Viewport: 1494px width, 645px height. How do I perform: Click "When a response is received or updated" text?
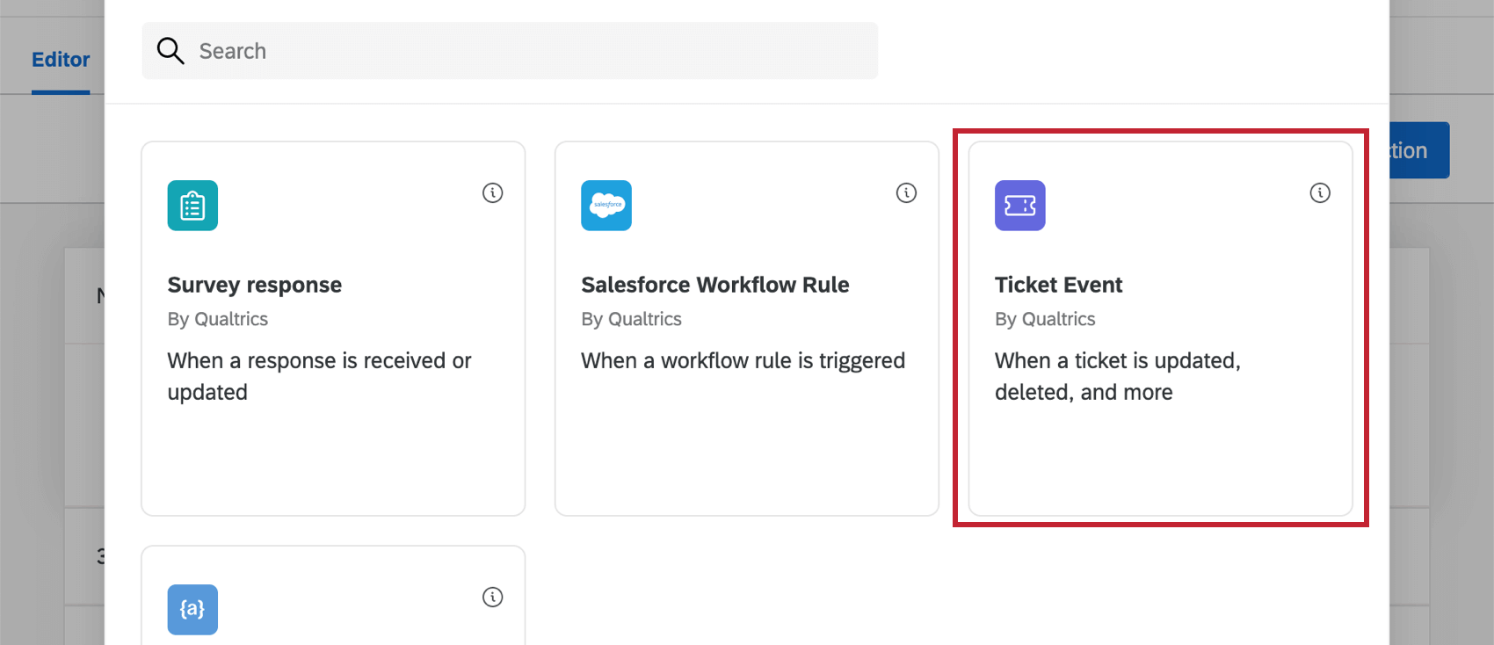click(319, 376)
